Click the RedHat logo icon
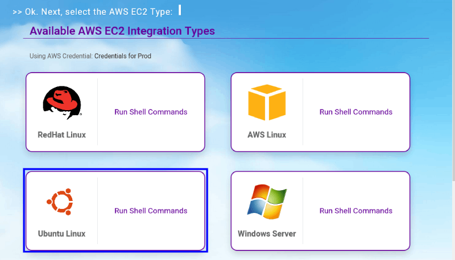 pyautogui.click(x=62, y=103)
